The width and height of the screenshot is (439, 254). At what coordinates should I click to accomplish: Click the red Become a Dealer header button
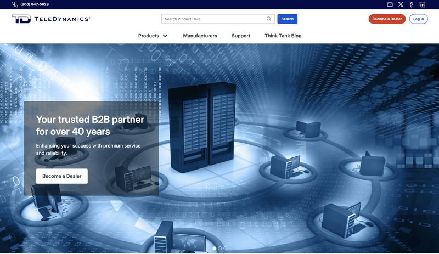point(387,19)
